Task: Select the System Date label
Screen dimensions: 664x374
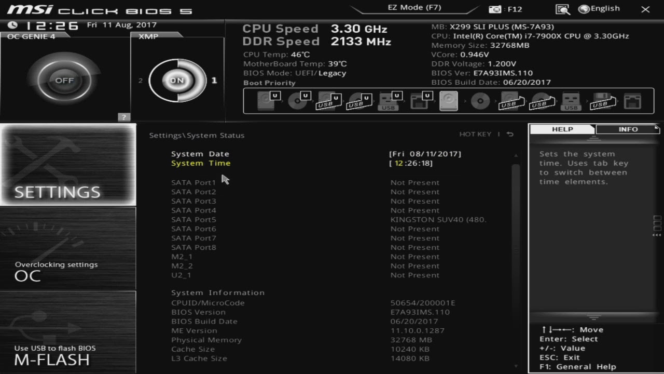Action: coord(200,154)
